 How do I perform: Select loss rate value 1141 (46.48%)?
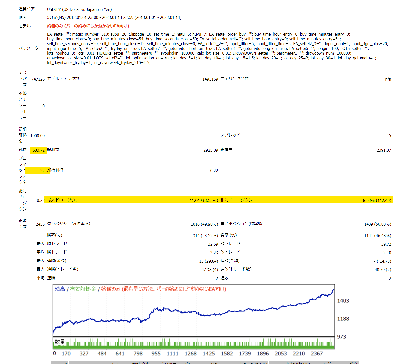(378, 236)
